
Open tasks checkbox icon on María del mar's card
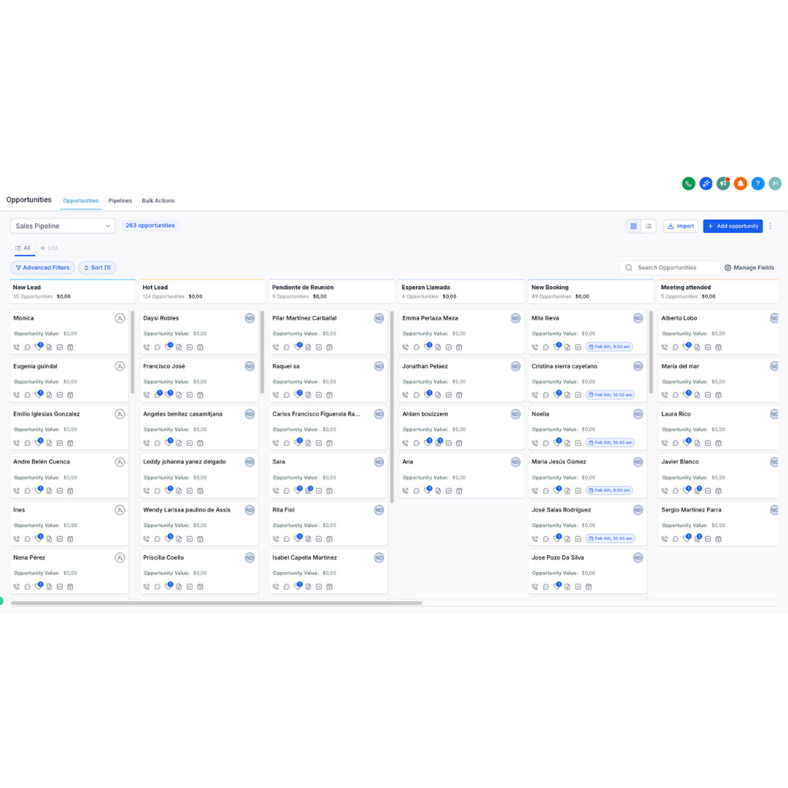(708, 395)
